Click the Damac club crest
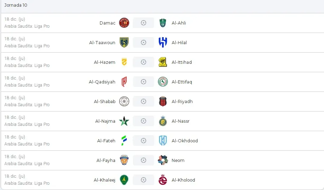The width and height of the screenshot is (324, 190). [124, 23]
